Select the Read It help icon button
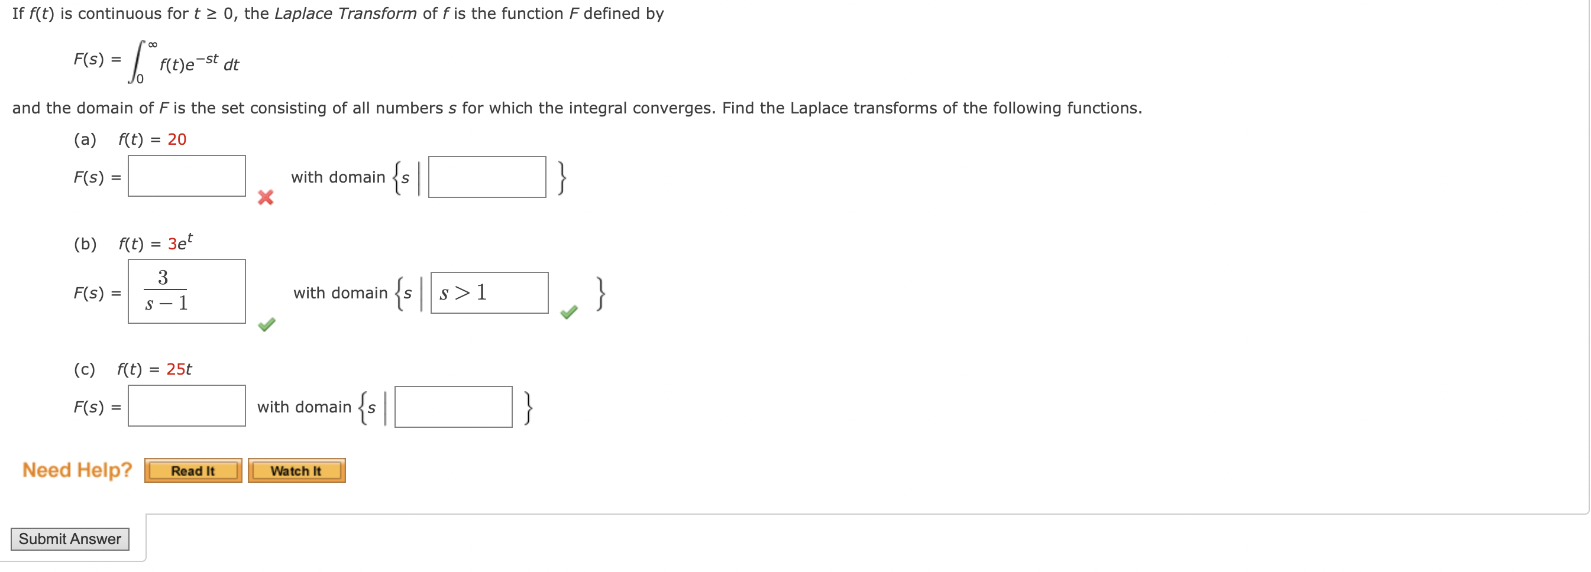Image resolution: width=1591 pixels, height=572 pixels. click(x=193, y=470)
